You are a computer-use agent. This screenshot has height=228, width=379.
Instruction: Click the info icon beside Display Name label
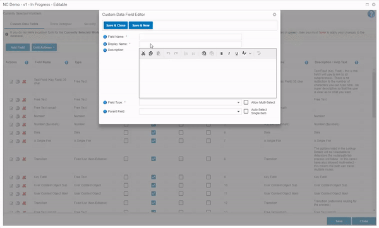[105, 44]
